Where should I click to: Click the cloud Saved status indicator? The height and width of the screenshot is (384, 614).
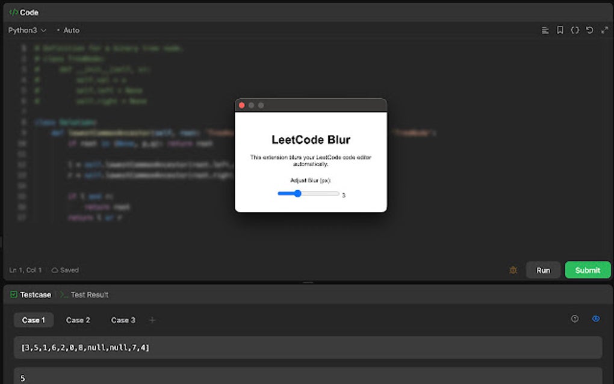(x=65, y=270)
